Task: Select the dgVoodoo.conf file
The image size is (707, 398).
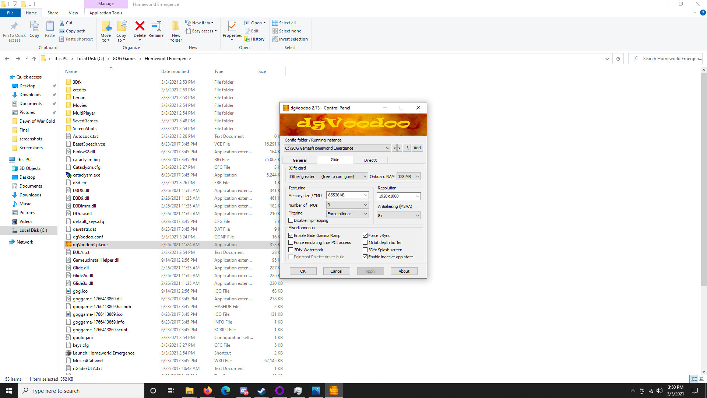Action: [x=88, y=237]
